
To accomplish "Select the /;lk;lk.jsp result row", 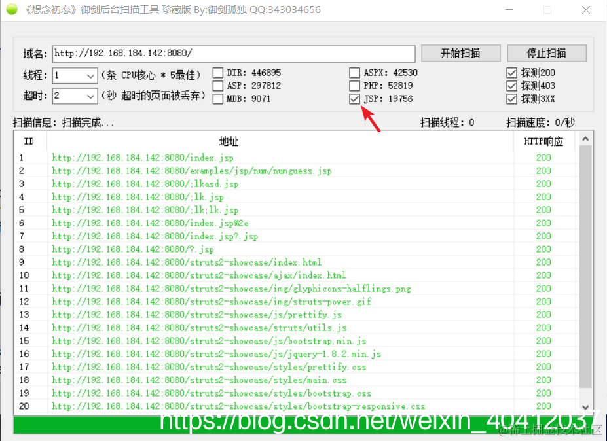I will 296,210.
